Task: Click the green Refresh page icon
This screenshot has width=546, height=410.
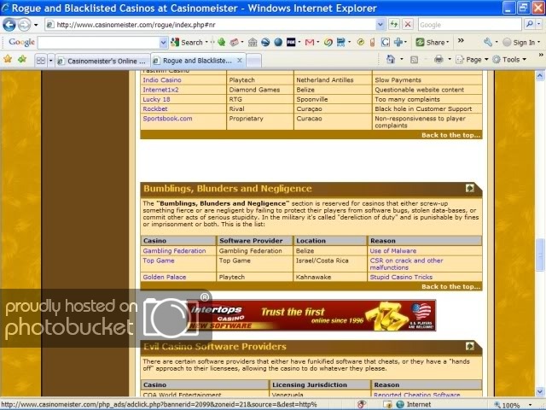Action: pos(394,24)
